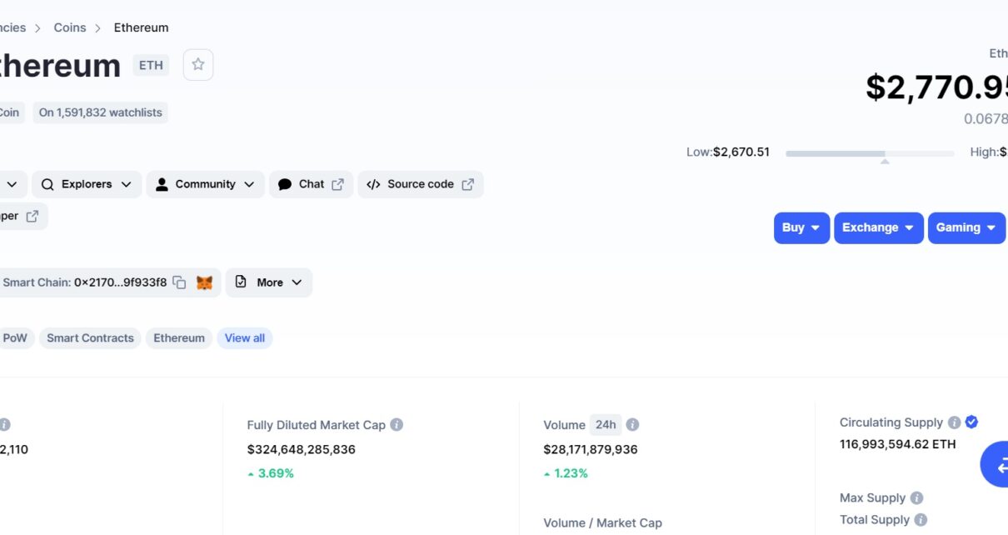The width and height of the screenshot is (1008, 535).
Task: Click the $28,171,879,936 volume value
Action: point(591,450)
